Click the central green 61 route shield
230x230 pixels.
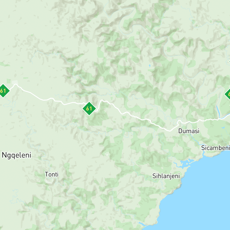(x=89, y=109)
